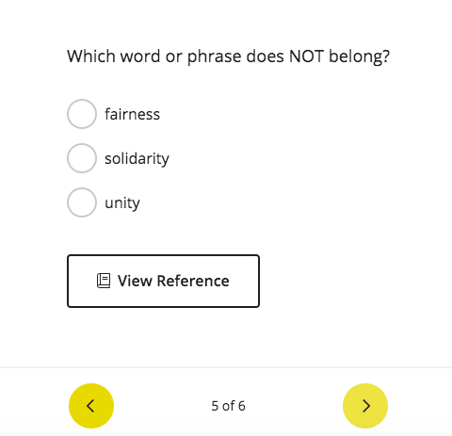Click the 5 of 6 page indicator
Image resolution: width=452 pixels, height=436 pixels.
pos(228,406)
